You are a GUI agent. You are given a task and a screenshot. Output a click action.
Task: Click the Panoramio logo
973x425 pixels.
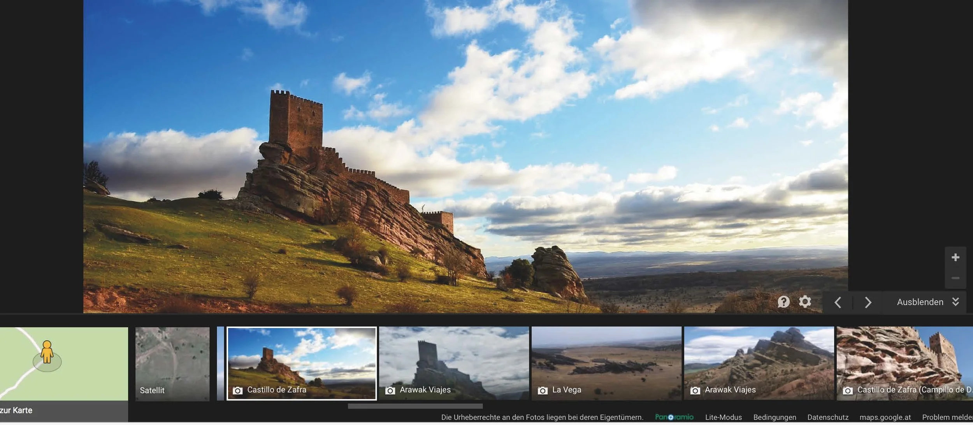(x=674, y=417)
